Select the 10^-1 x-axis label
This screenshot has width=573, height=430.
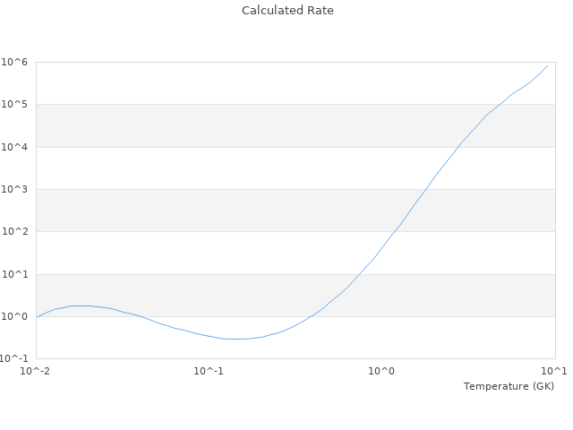209,371
